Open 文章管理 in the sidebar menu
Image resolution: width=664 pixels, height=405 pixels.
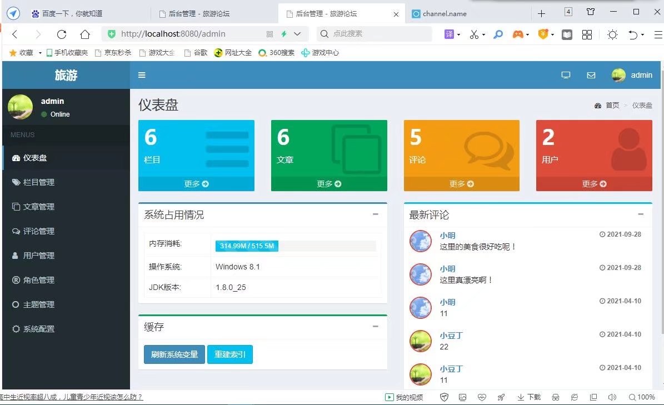pyautogui.click(x=66, y=207)
